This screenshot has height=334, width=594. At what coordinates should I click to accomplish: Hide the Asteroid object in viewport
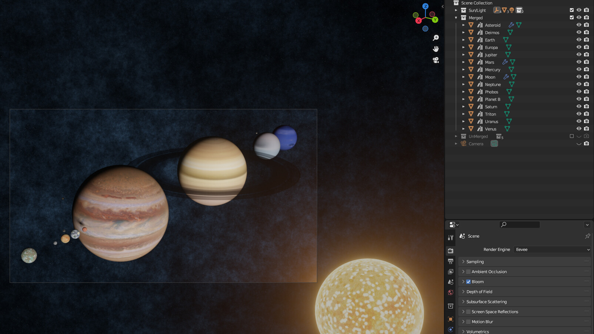pos(579,25)
